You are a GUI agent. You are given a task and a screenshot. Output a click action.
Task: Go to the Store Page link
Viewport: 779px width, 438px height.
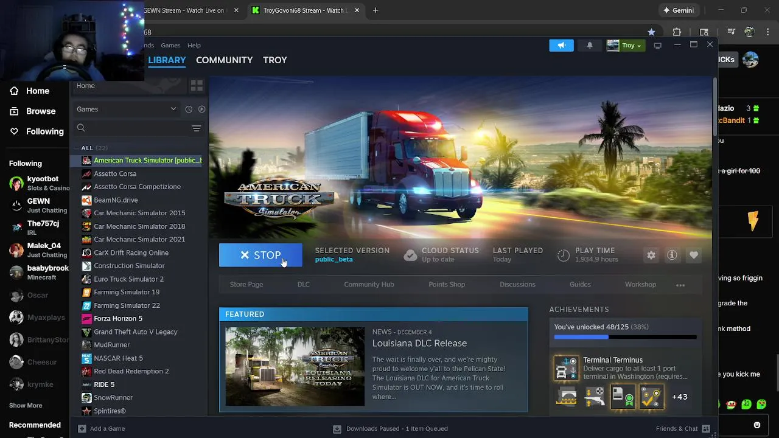click(246, 285)
